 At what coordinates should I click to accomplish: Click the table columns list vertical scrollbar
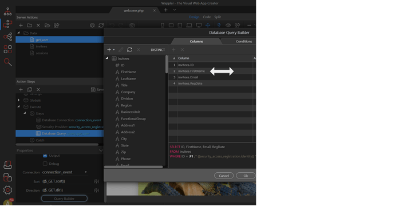(x=167, y=65)
